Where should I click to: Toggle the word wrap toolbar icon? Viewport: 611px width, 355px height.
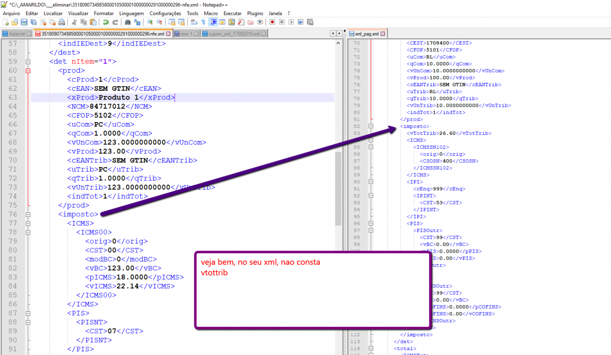point(194,22)
